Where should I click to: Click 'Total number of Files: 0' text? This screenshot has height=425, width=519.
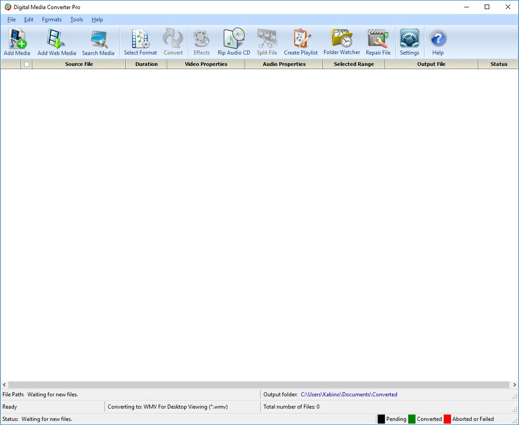click(291, 407)
